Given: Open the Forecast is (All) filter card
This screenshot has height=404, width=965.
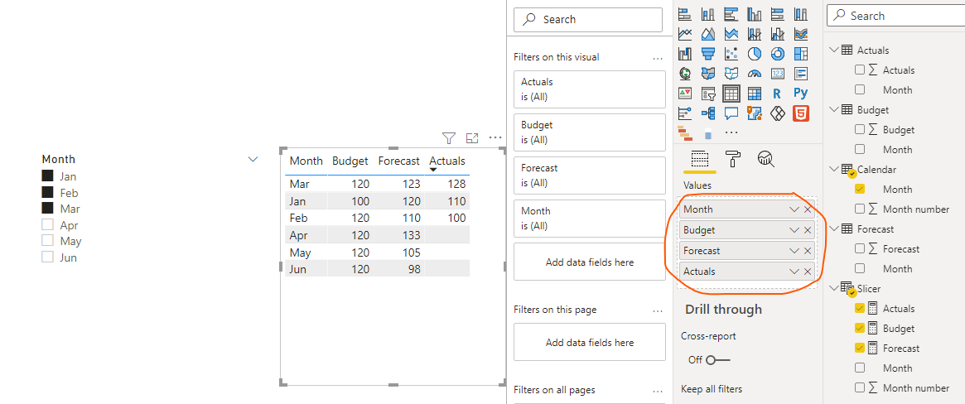Looking at the screenshot, I should (x=590, y=176).
